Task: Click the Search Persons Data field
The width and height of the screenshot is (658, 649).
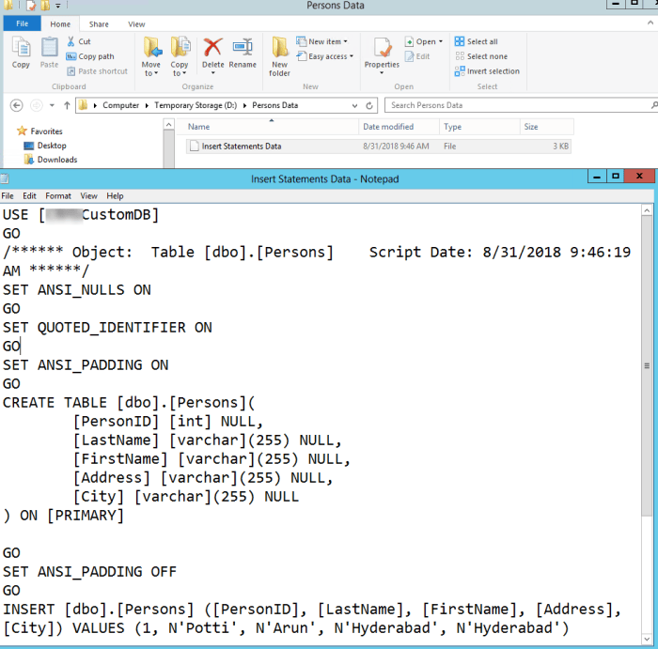Action: click(519, 105)
